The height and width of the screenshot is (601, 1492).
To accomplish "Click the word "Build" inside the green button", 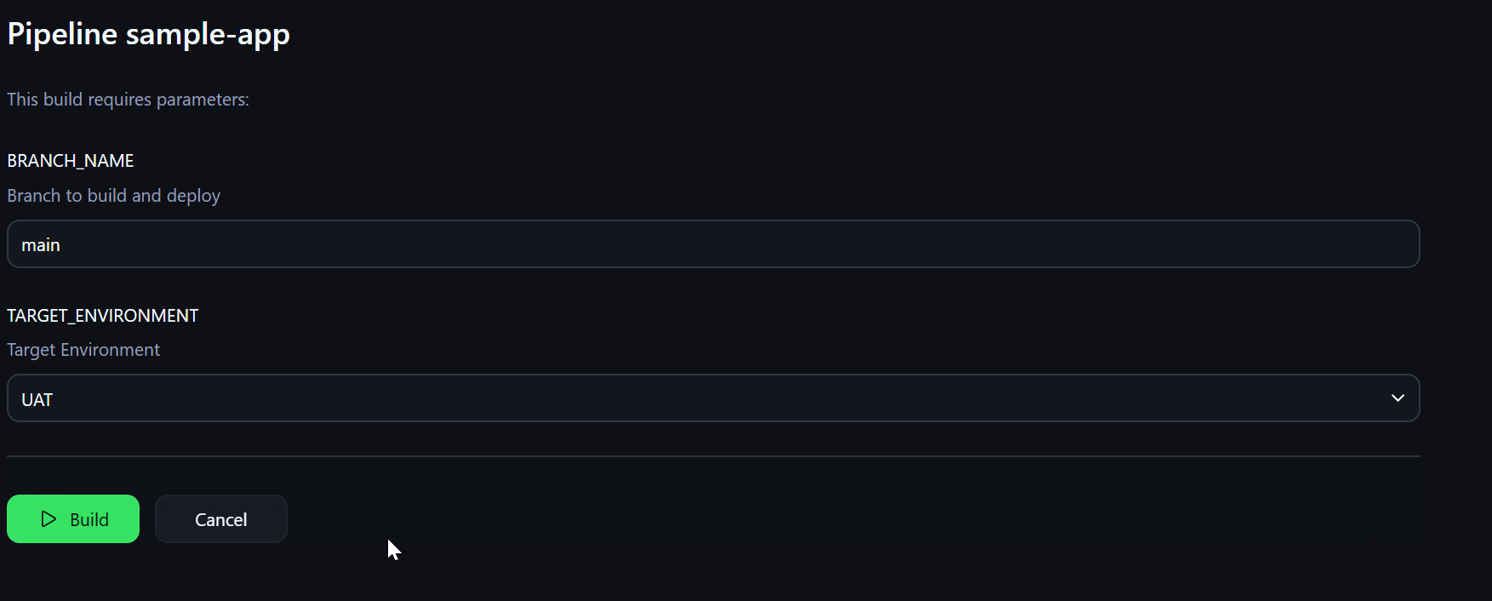I will tap(89, 519).
